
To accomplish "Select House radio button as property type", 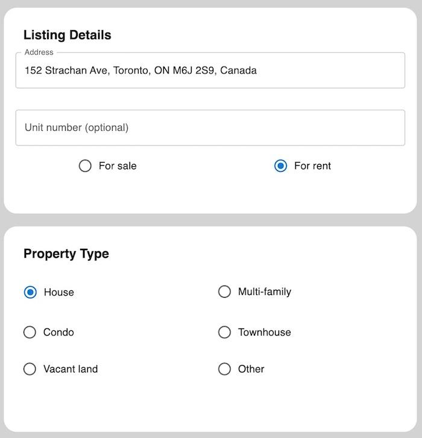I will click(30, 292).
